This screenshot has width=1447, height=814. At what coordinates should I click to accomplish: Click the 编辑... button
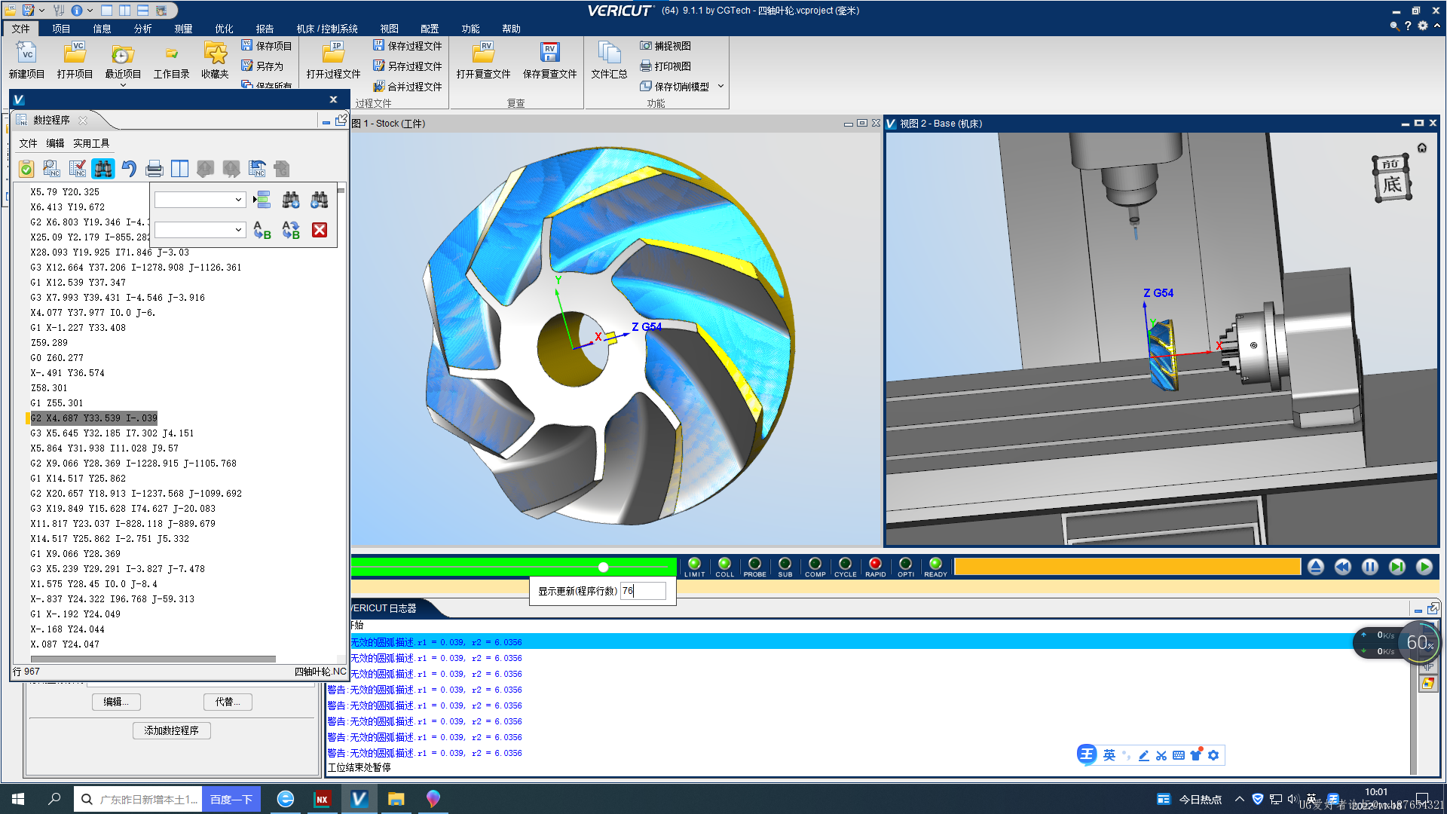pos(116,702)
